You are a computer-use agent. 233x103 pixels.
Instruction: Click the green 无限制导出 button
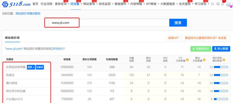(x=201, y=49)
